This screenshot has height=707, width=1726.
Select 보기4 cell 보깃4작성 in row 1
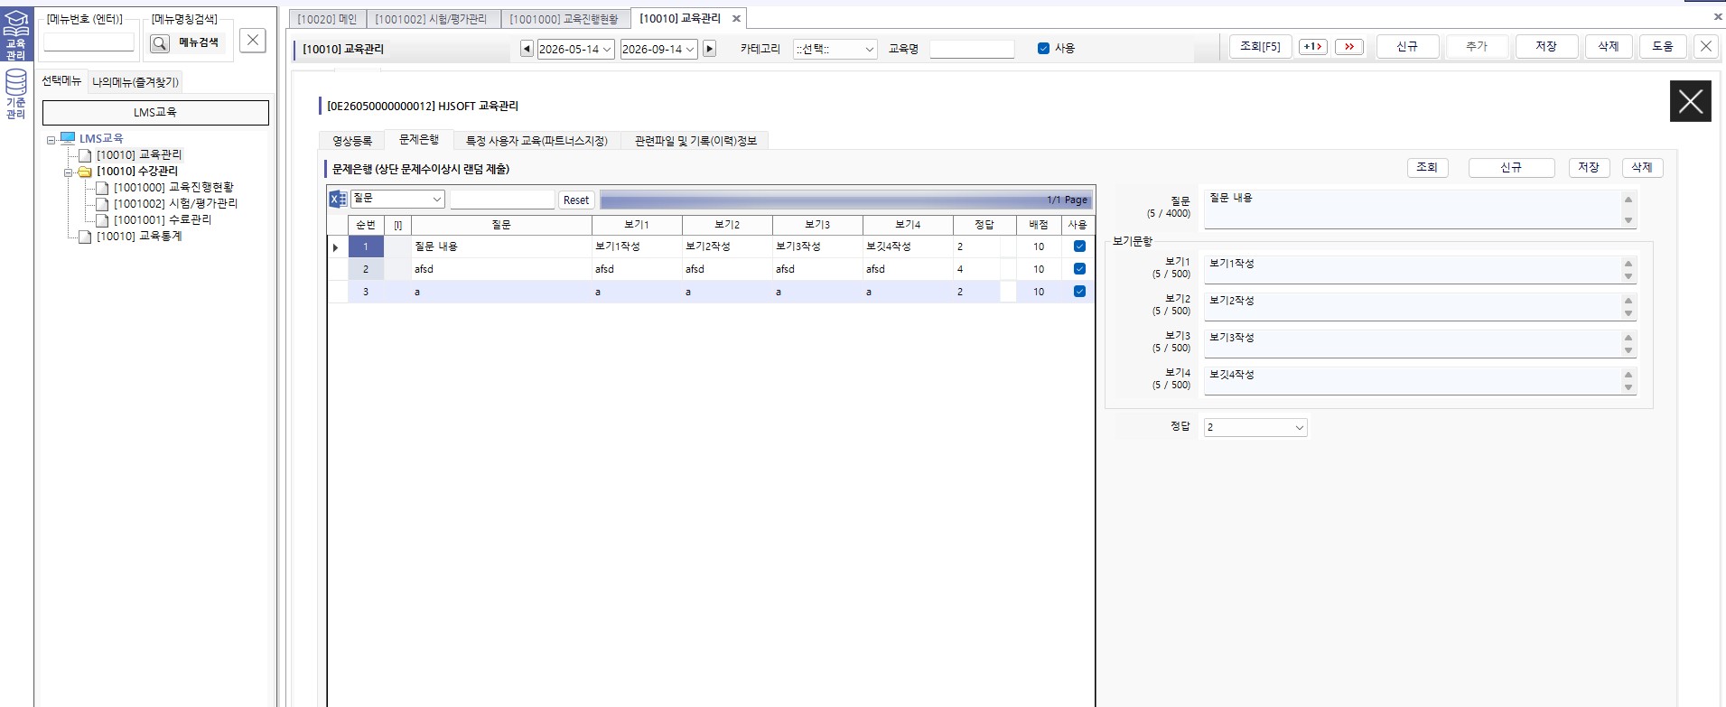908,247
